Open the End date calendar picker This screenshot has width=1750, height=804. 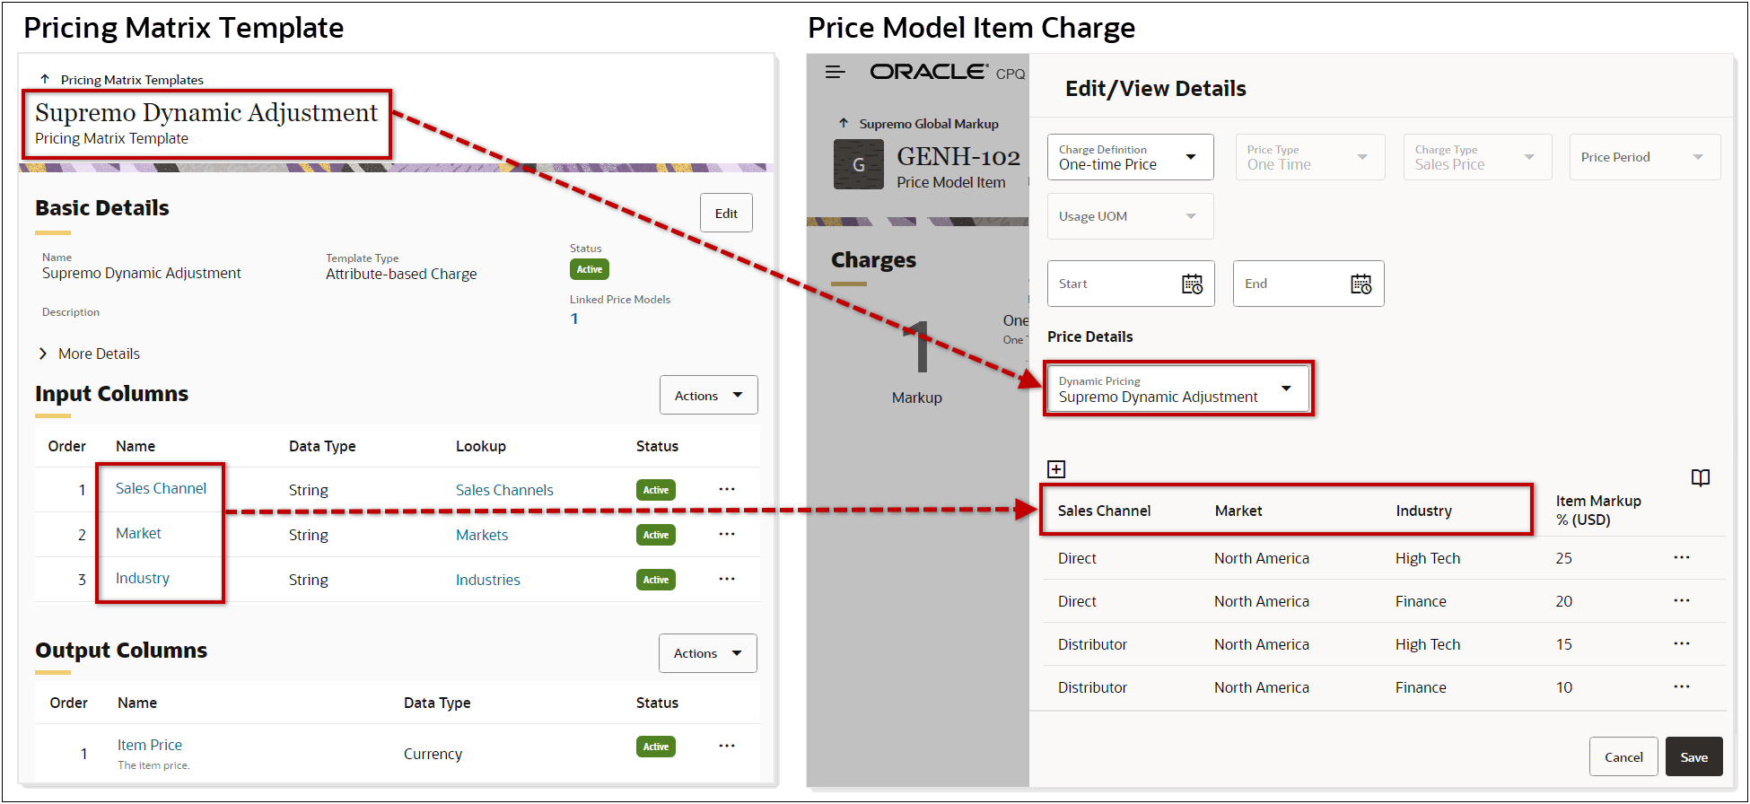pos(1361,284)
